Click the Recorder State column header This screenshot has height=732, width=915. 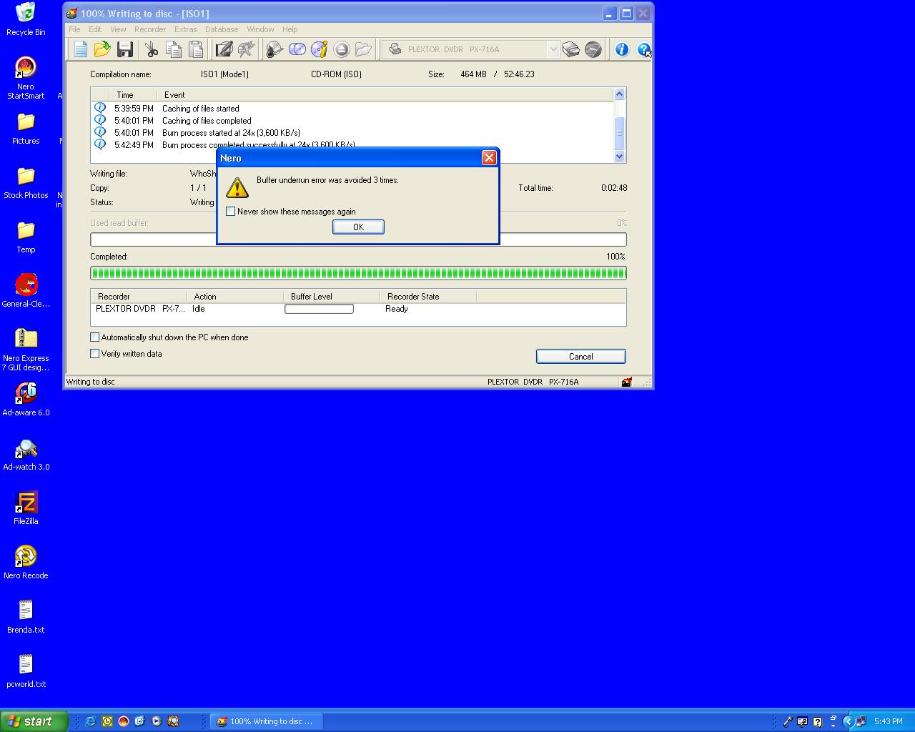427,296
